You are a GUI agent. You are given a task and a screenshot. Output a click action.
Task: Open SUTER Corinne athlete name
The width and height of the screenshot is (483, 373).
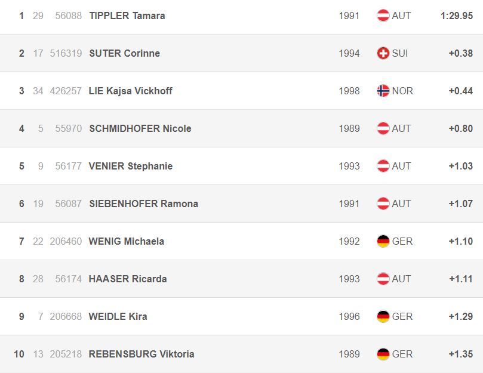click(124, 53)
